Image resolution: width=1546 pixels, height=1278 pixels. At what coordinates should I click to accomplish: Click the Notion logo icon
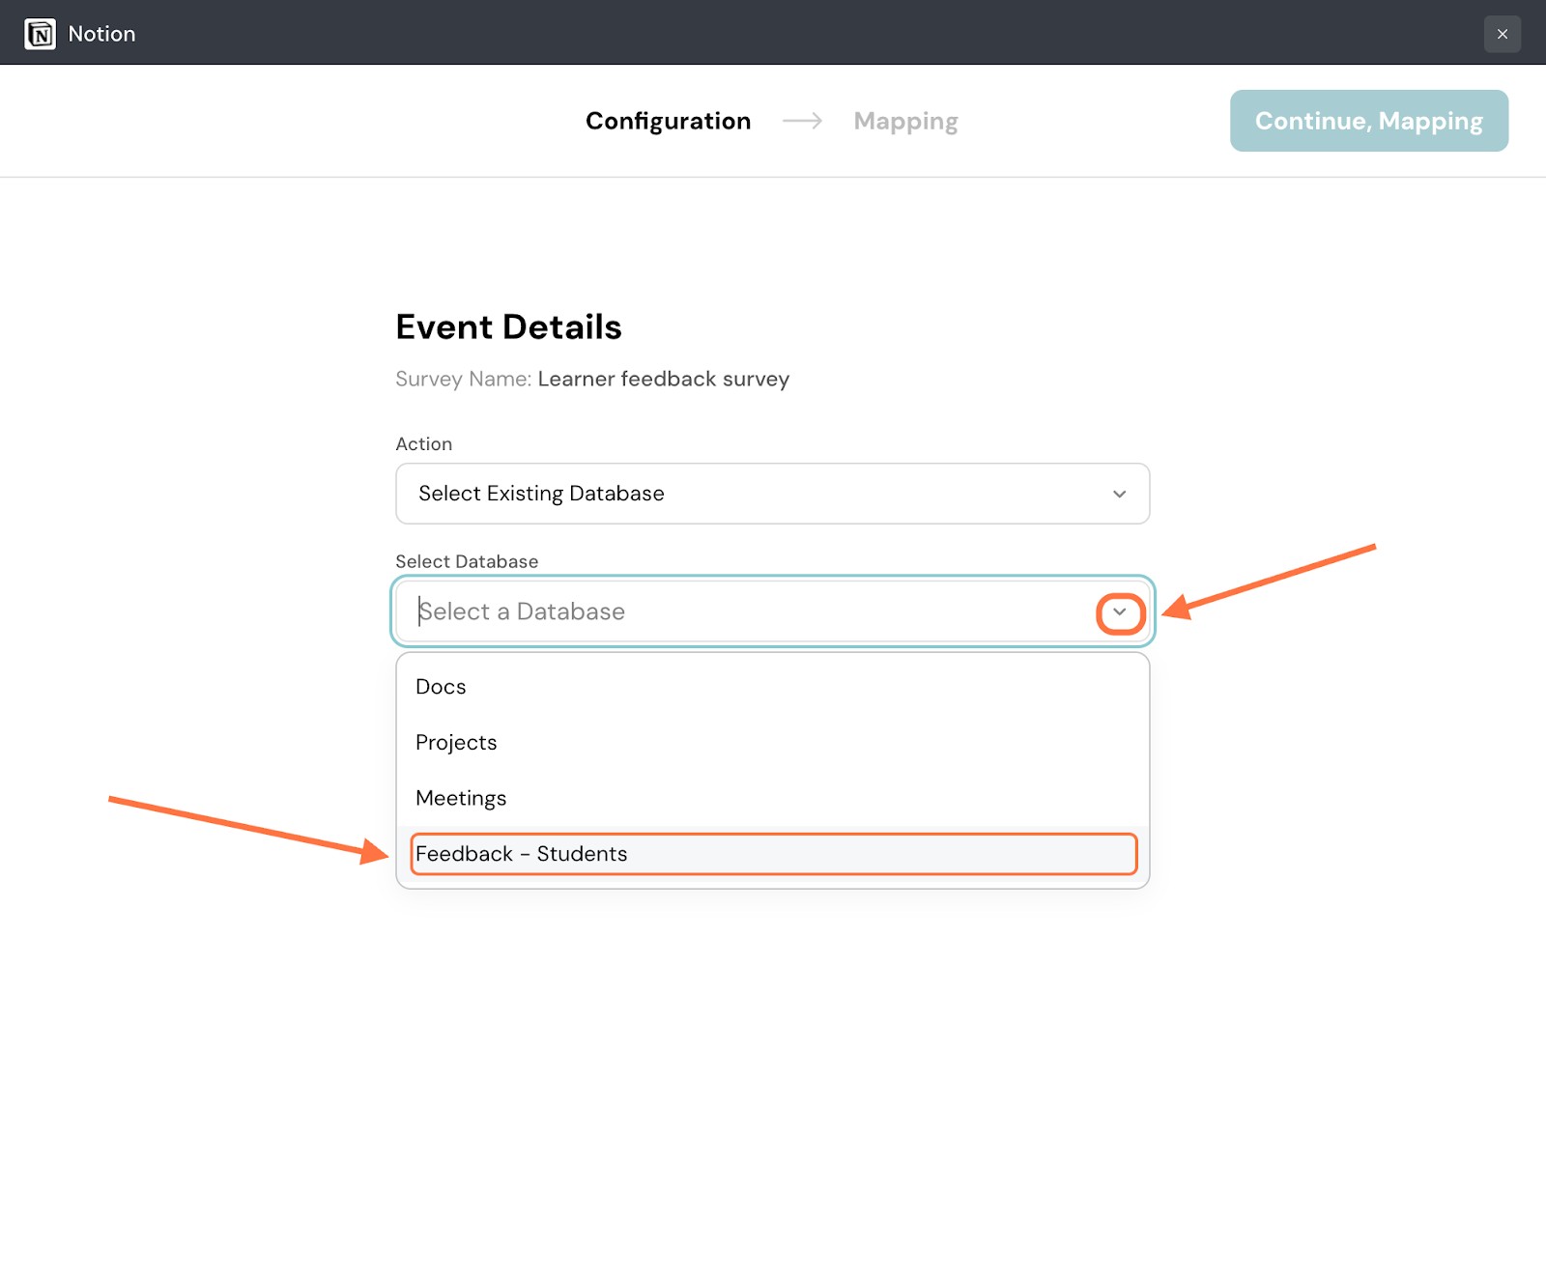point(40,34)
